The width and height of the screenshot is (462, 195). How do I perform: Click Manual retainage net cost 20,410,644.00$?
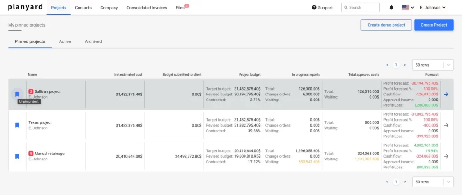129,156
